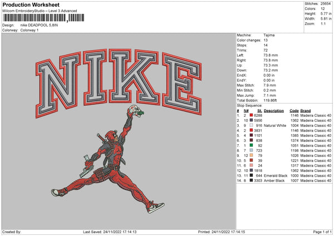The width and height of the screenshot is (334, 236).
Task: Click the Height value 5.77 in
Action: [x=326, y=13]
